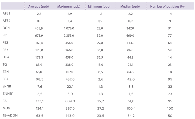This screenshot has width=195, height=119.
Task: Select the BEA median value 42,0
Action: click(131, 79)
